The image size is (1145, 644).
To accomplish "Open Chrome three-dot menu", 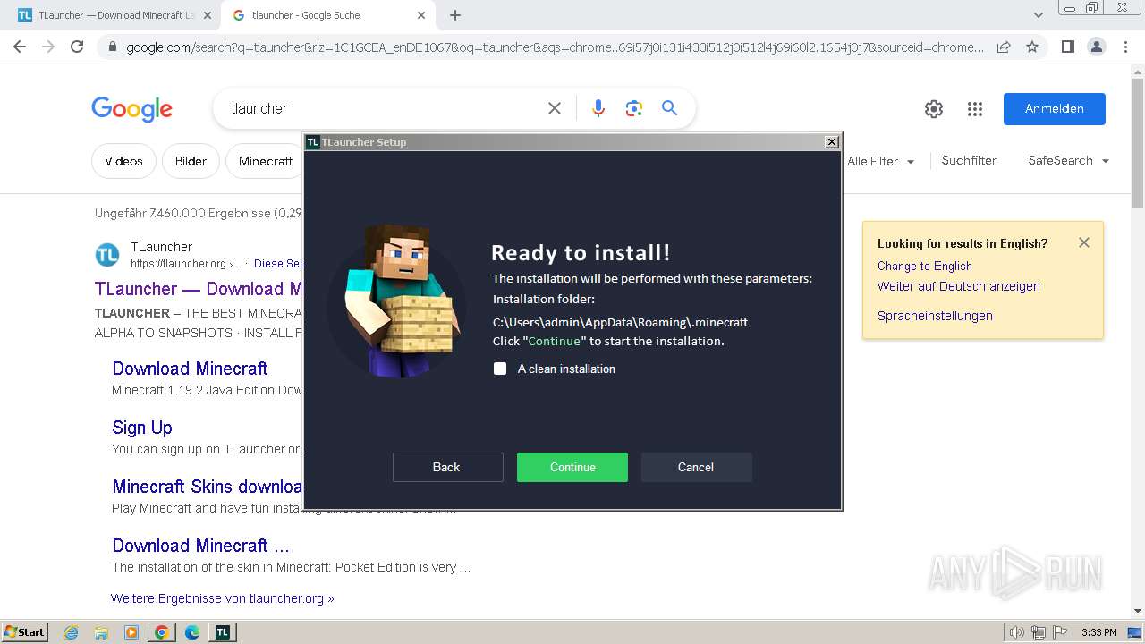I will click(x=1125, y=47).
